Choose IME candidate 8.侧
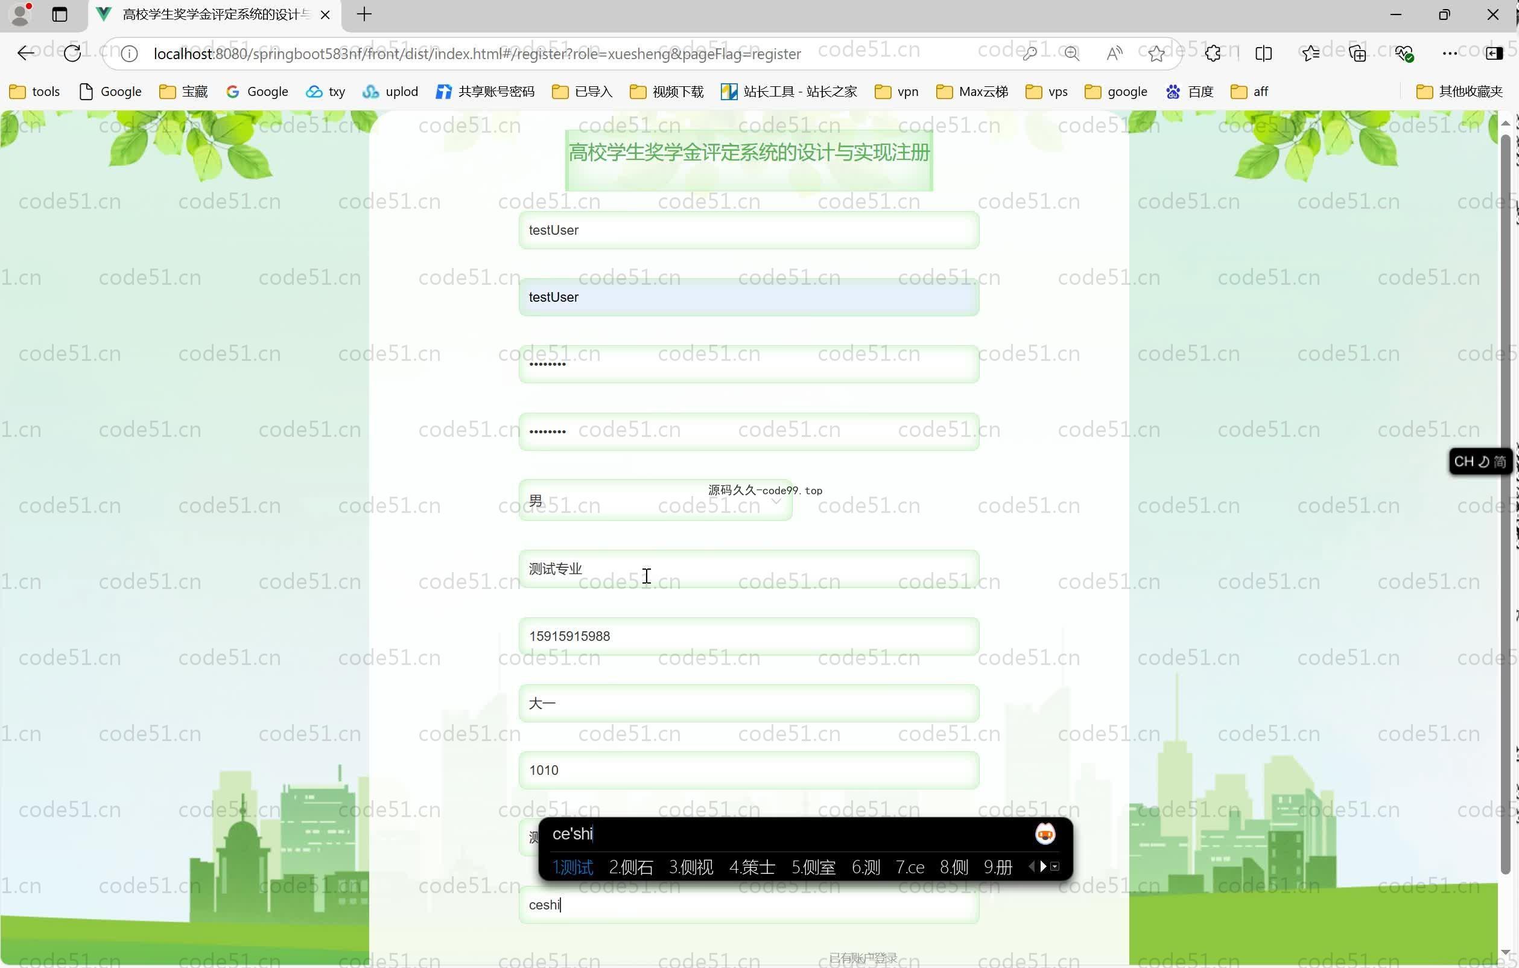Viewport: 1519px width, 968px height. tap(954, 867)
